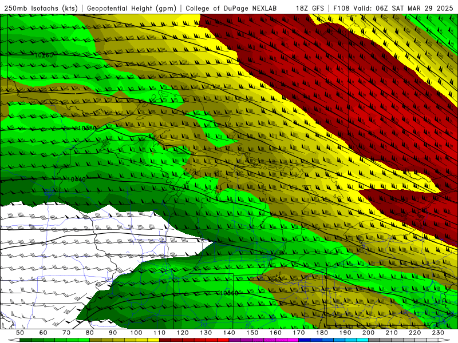The height and width of the screenshot is (343, 458).
Task: Click the "F108 Valid: 06Z SAT MAR 29 2025" text
Action: click(x=393, y=9)
